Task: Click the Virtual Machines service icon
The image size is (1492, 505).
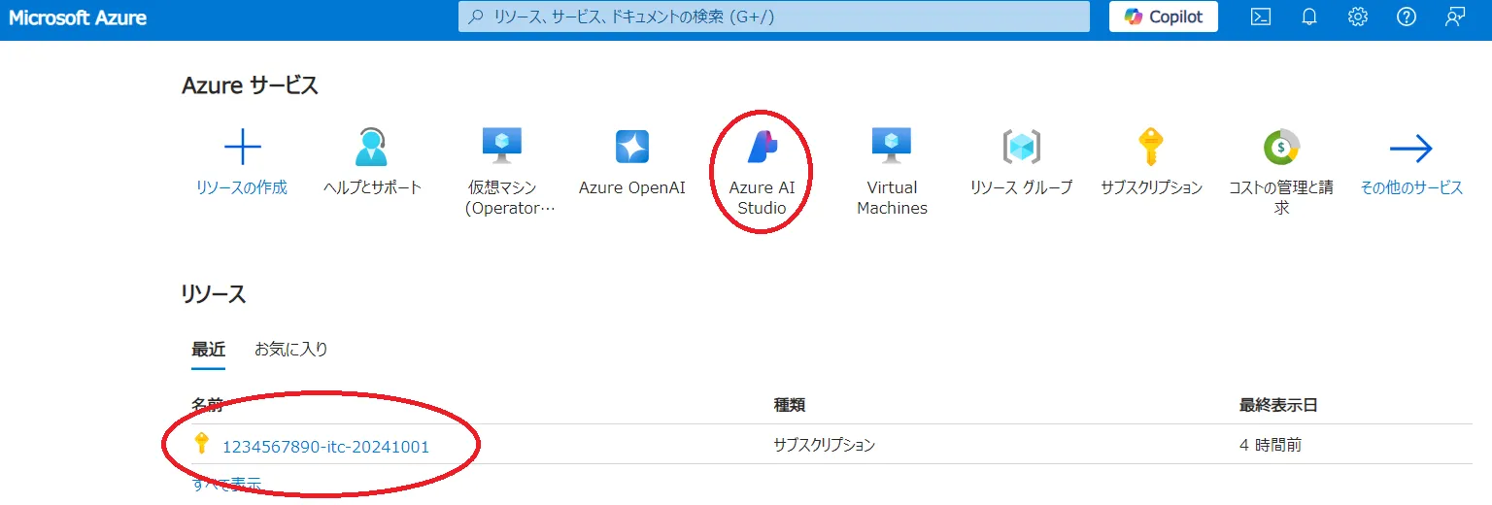Action: tap(891, 147)
